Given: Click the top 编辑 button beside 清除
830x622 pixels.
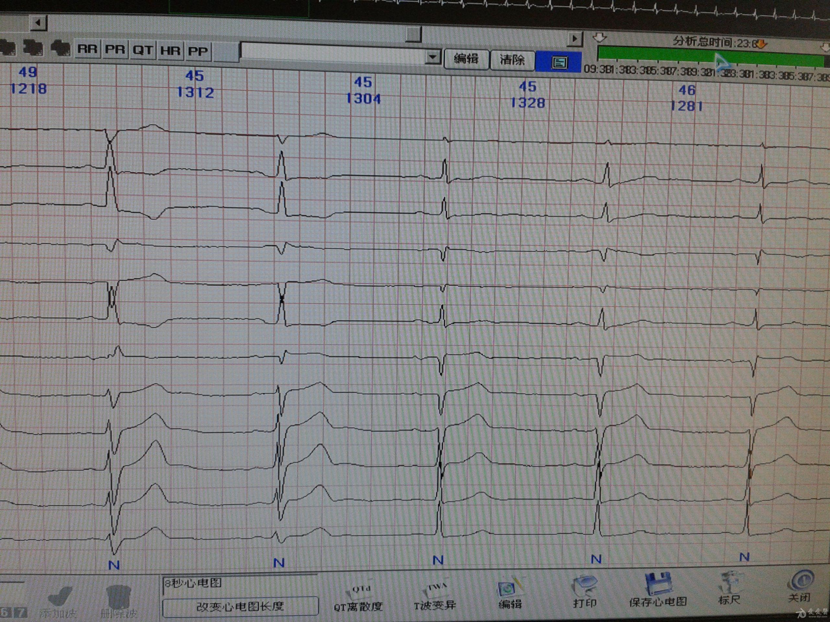Looking at the screenshot, I should [466, 59].
